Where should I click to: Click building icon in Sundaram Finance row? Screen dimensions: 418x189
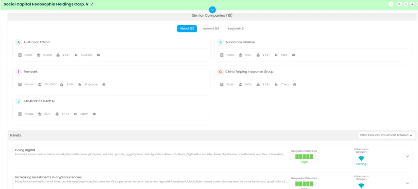click(x=222, y=55)
